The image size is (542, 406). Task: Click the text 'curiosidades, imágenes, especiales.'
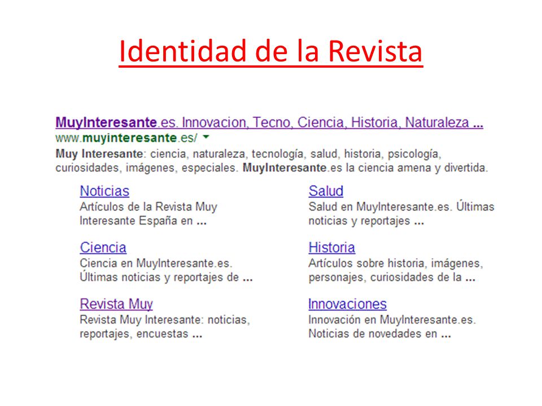point(147,168)
